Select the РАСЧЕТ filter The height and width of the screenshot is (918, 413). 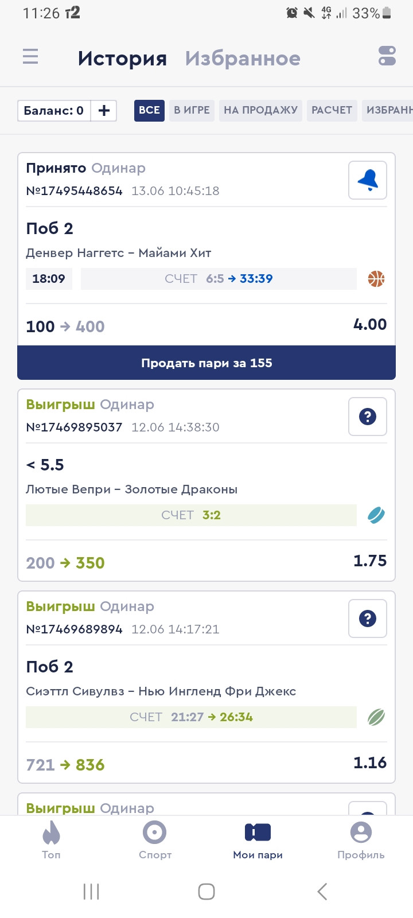coord(332,110)
